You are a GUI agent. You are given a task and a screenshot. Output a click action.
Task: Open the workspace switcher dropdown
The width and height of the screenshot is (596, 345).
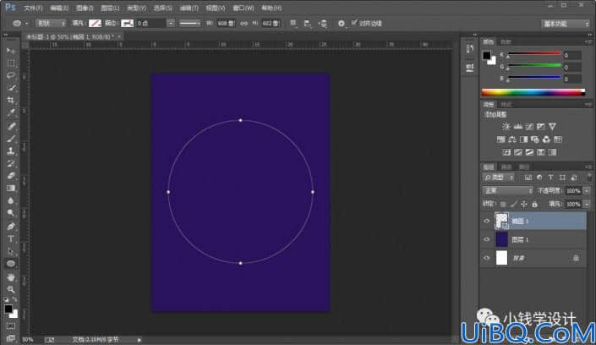click(566, 24)
